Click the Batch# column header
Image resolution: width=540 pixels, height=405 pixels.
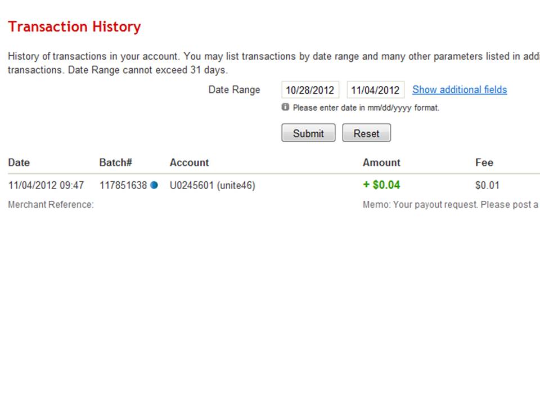click(115, 163)
